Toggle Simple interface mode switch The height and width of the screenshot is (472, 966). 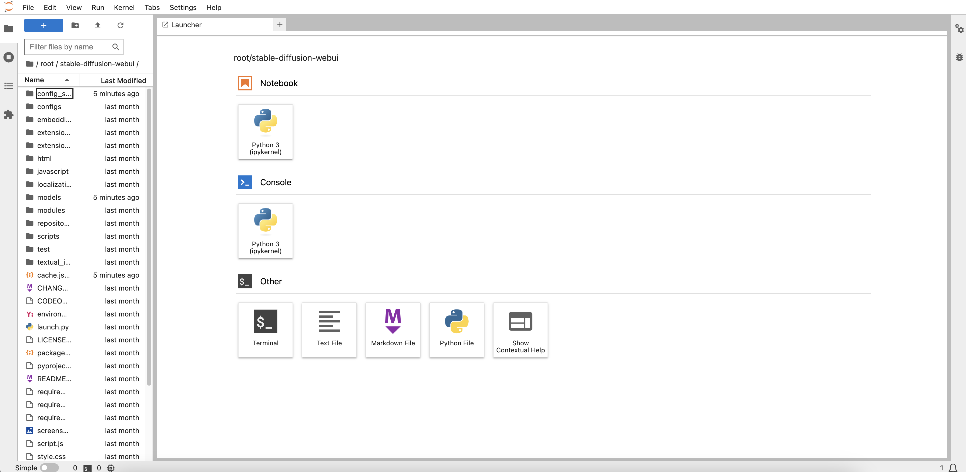click(49, 467)
